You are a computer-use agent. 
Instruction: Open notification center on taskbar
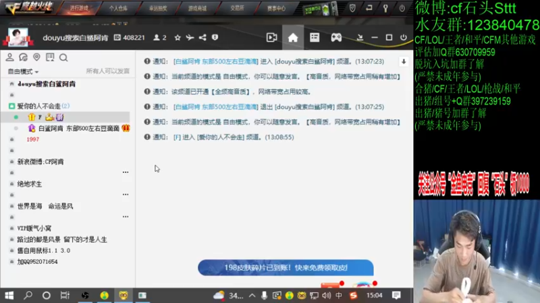[396, 296]
